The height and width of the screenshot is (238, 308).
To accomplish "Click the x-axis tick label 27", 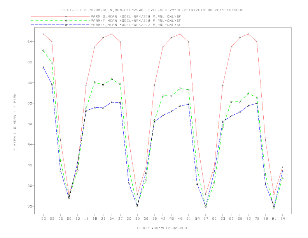I will [120, 219].
